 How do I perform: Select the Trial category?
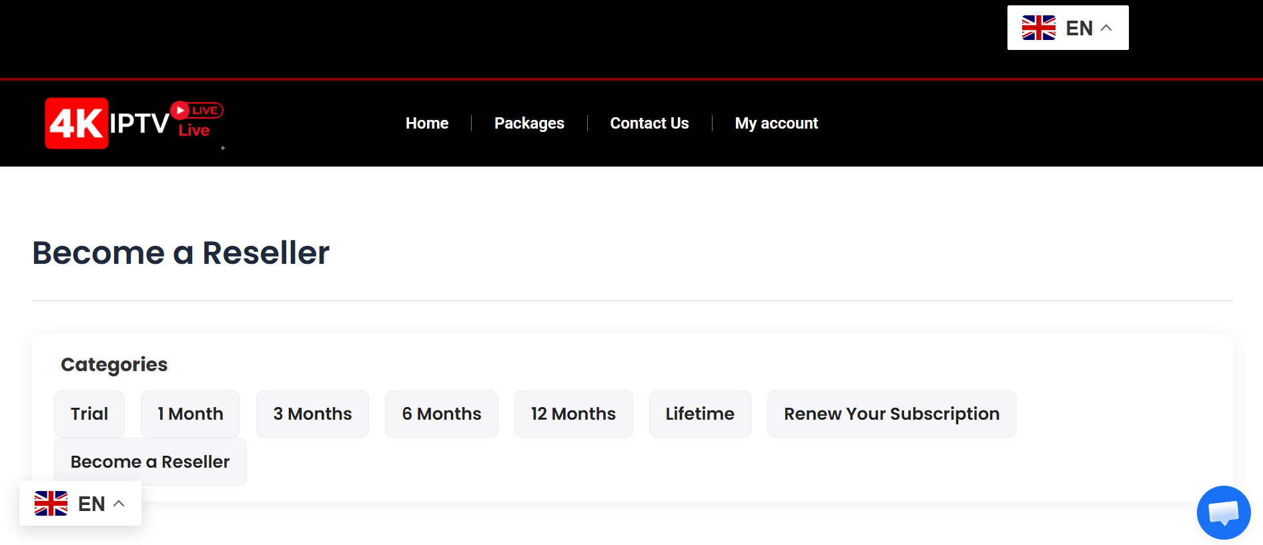click(x=89, y=414)
